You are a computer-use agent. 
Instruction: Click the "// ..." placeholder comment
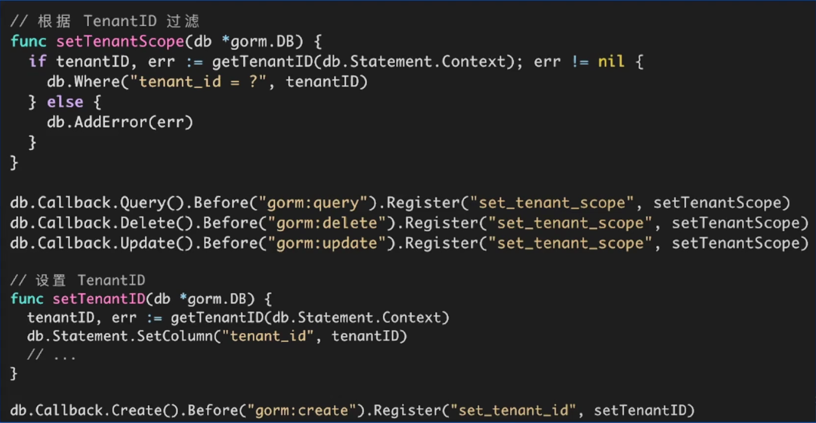[x=52, y=355]
